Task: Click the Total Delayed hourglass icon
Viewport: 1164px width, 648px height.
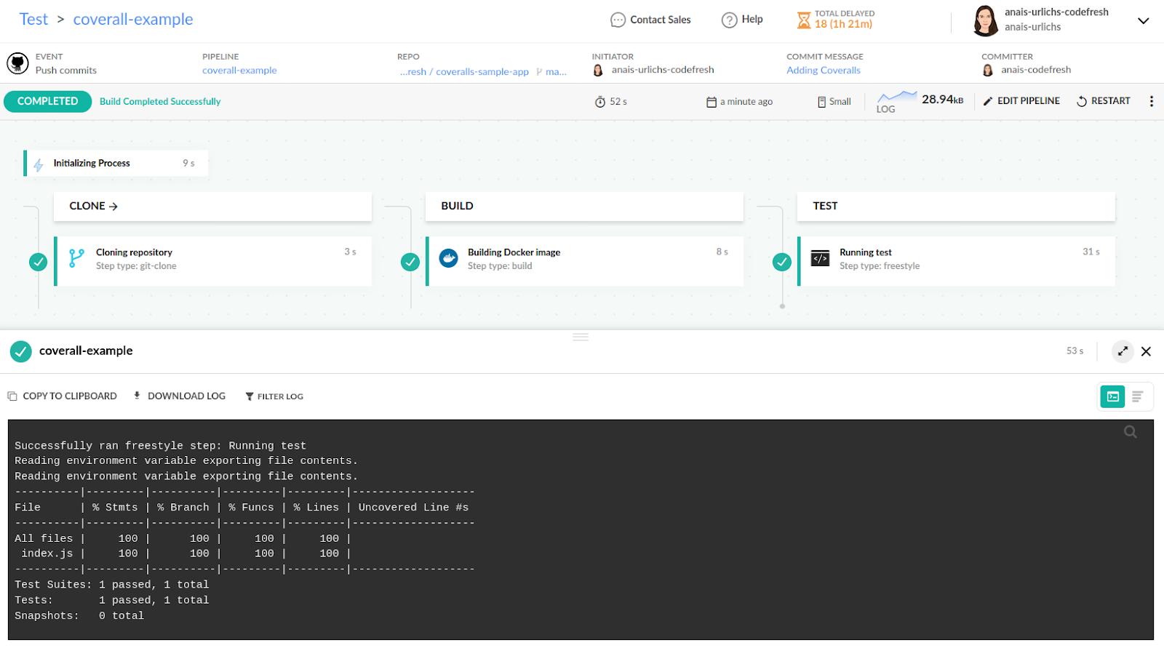Action: (x=803, y=20)
